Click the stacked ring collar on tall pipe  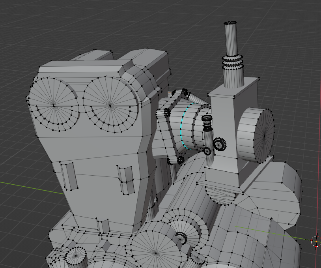(233, 62)
